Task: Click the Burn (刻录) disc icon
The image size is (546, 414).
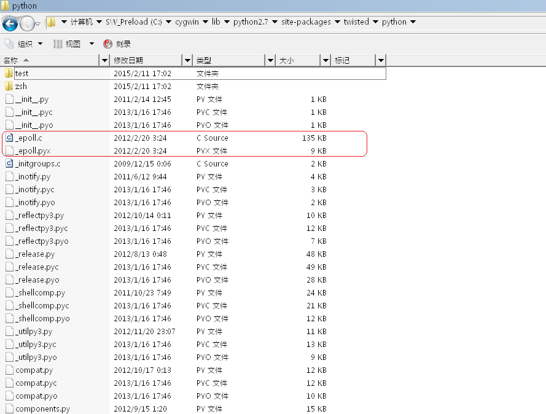Action: pyautogui.click(x=108, y=44)
